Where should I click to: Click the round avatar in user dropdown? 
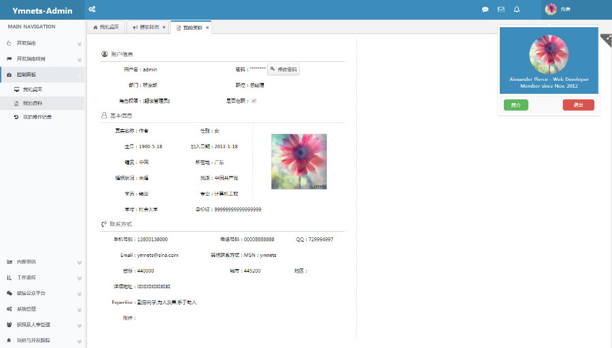[x=549, y=54]
